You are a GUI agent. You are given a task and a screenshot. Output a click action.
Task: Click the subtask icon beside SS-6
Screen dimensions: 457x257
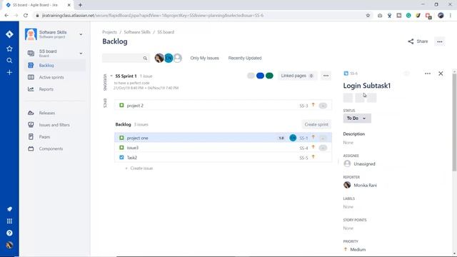(346, 74)
